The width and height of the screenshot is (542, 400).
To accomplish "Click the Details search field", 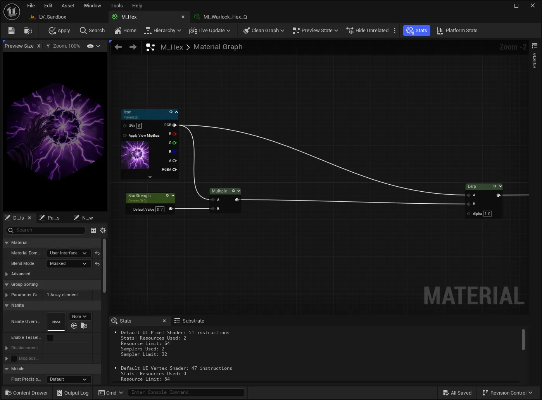I will coord(46,230).
